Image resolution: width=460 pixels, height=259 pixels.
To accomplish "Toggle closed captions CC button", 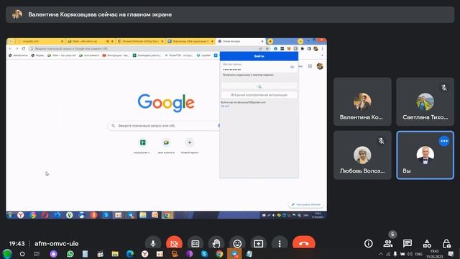I will (x=195, y=243).
